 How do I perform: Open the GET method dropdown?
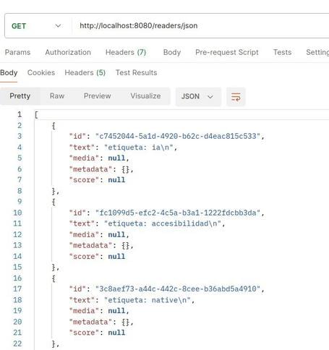[38, 26]
